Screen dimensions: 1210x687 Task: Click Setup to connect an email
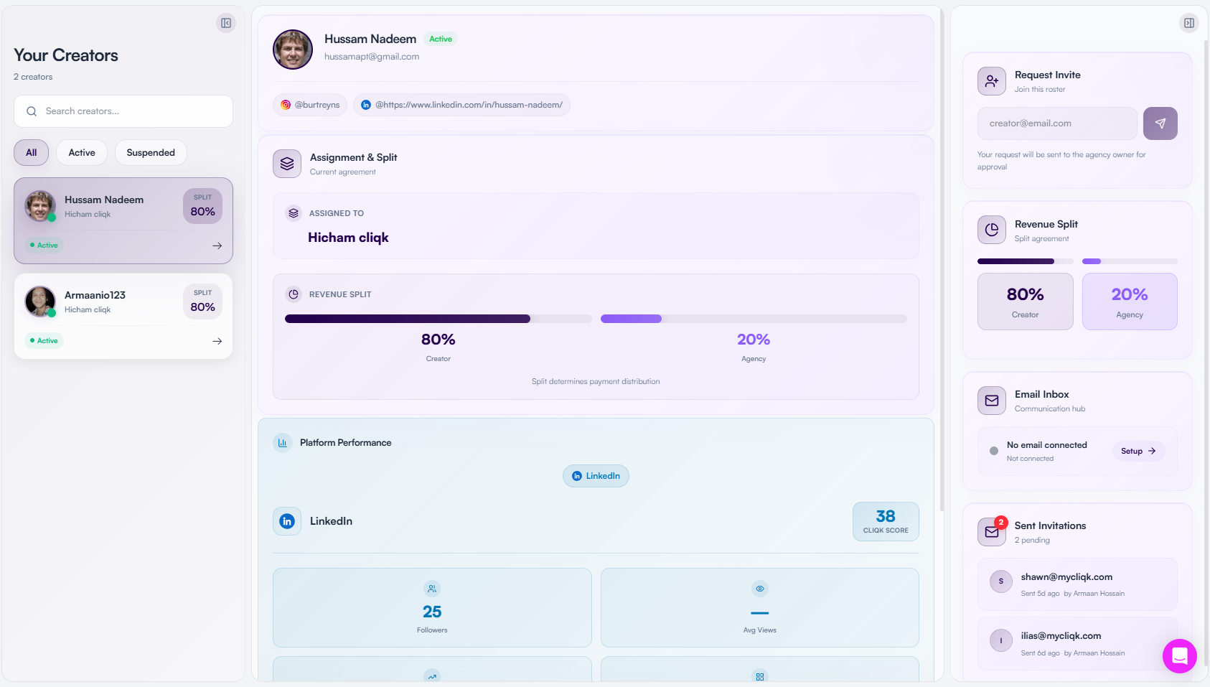(1137, 451)
